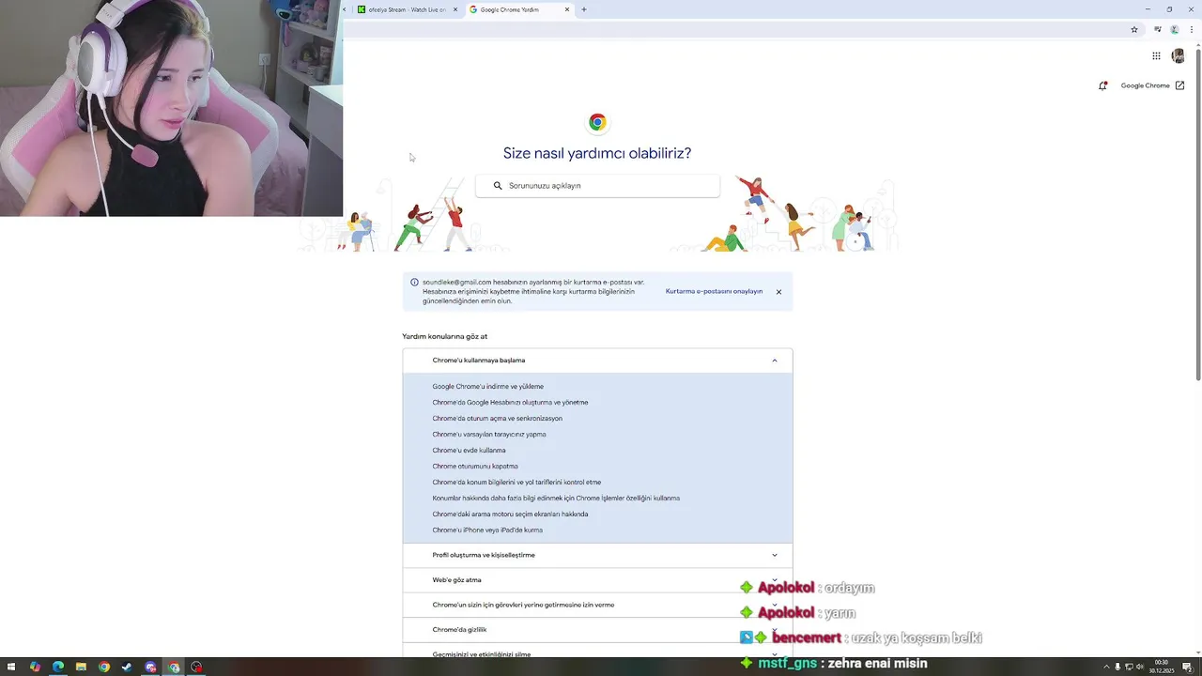The image size is (1202, 676).
Task: Open Chrome'u varsayılan tarayıcınız yapma article
Action: point(488,435)
